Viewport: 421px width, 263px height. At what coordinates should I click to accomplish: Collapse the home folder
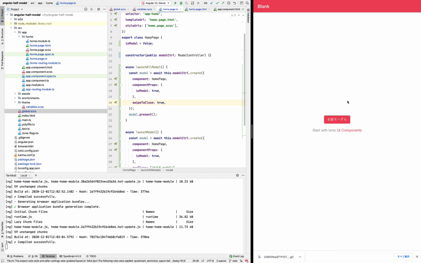19,37
